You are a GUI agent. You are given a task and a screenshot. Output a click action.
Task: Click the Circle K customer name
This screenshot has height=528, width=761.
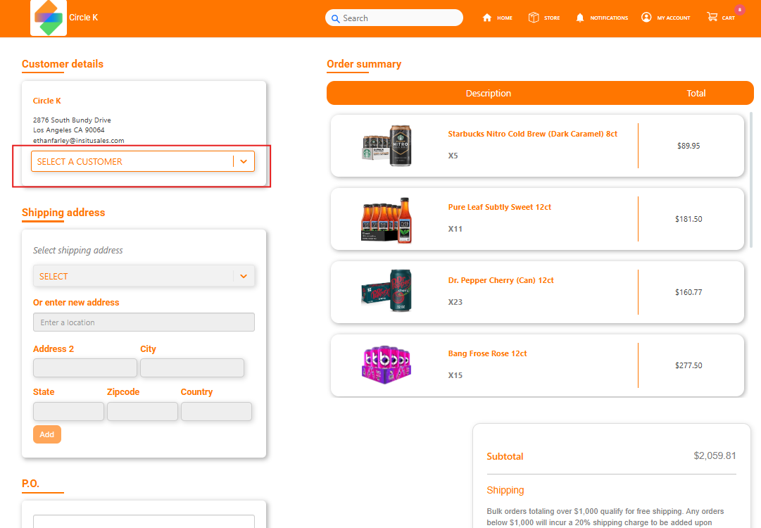[x=47, y=101]
